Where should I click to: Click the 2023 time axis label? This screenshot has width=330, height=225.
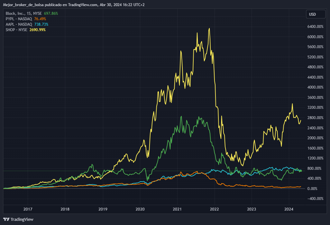point(252,209)
